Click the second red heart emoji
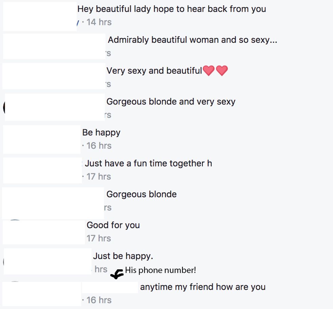Viewport: 333px width, 309px height. pyautogui.click(x=222, y=71)
